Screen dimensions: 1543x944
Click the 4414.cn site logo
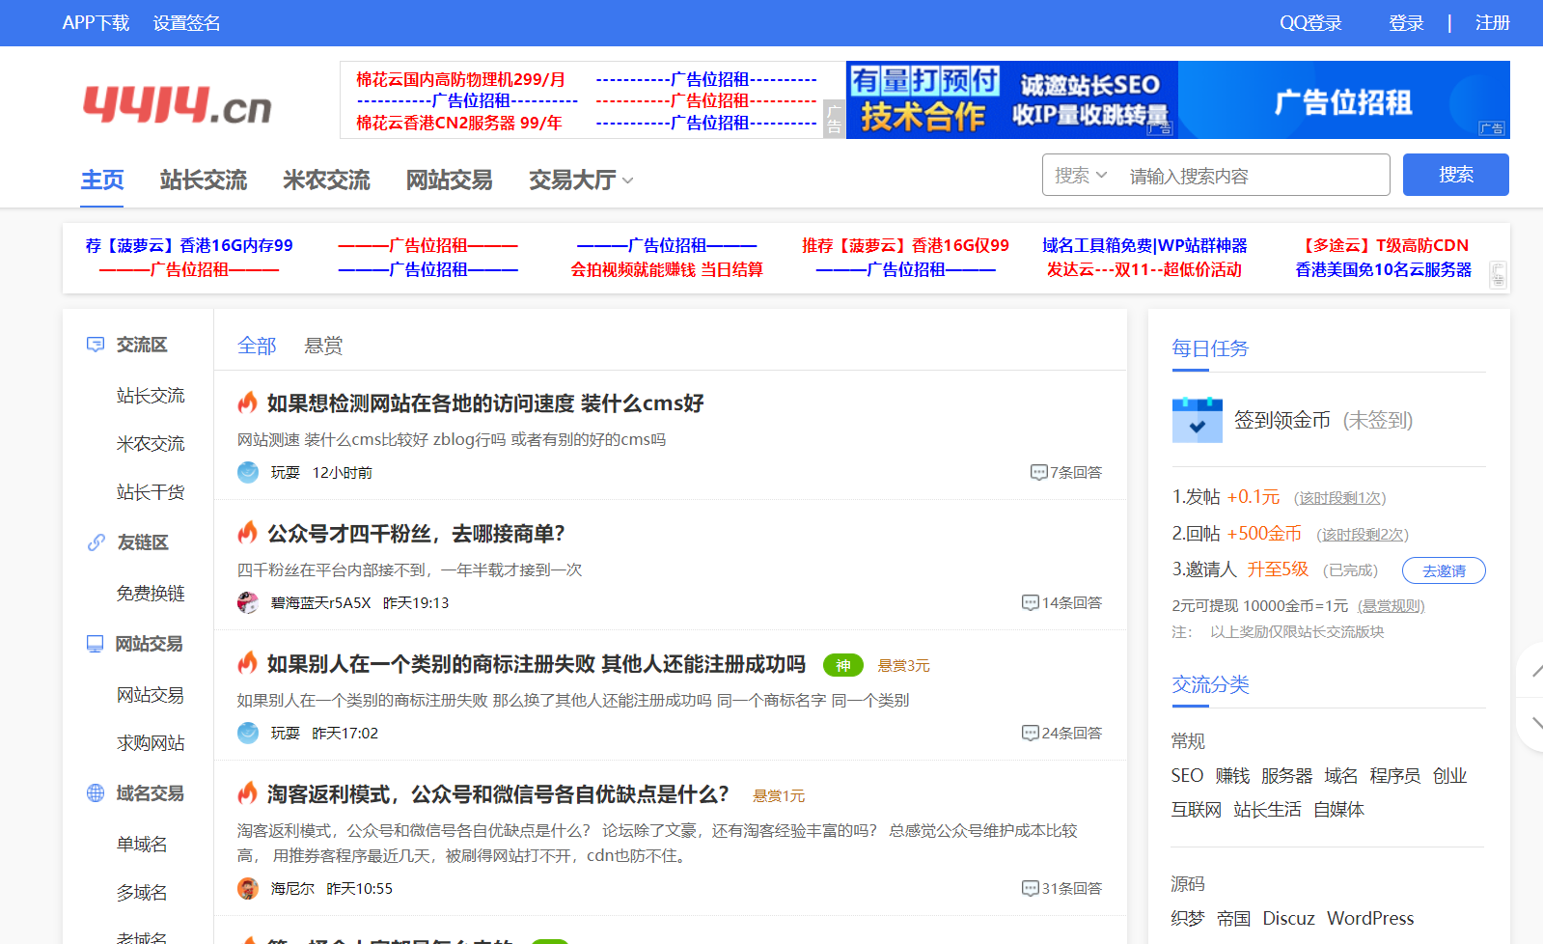178,104
